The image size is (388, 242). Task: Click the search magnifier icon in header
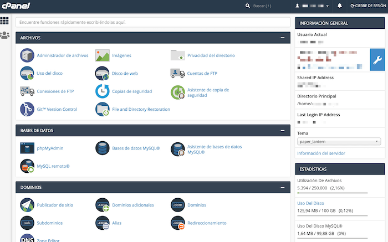(247, 6)
